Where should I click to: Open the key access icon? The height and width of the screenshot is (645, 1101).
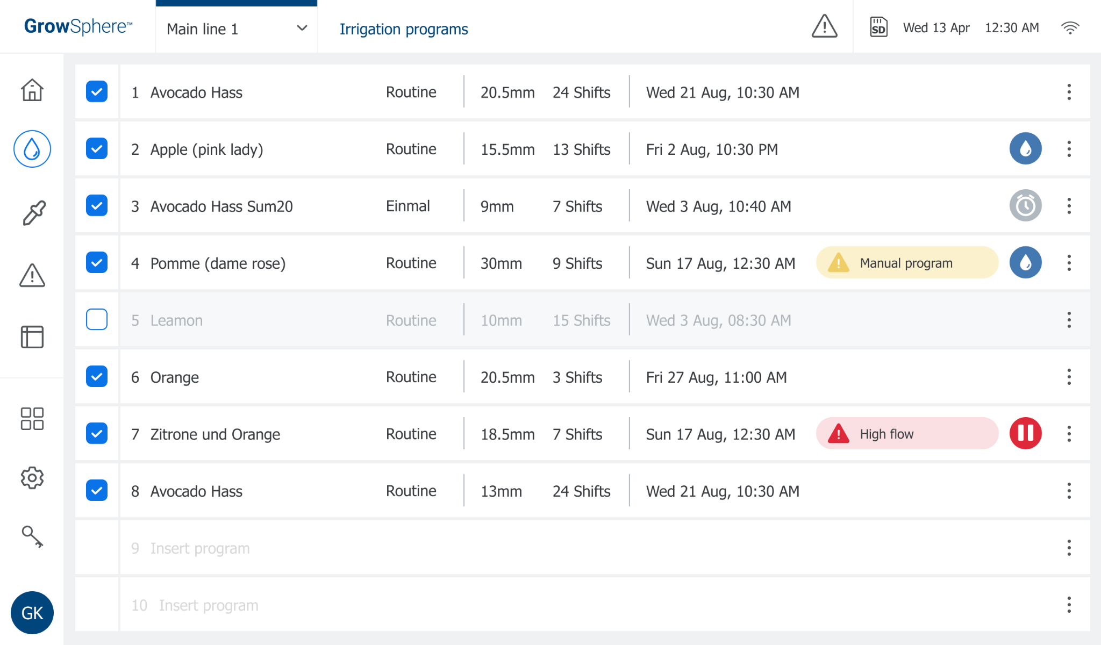point(32,537)
